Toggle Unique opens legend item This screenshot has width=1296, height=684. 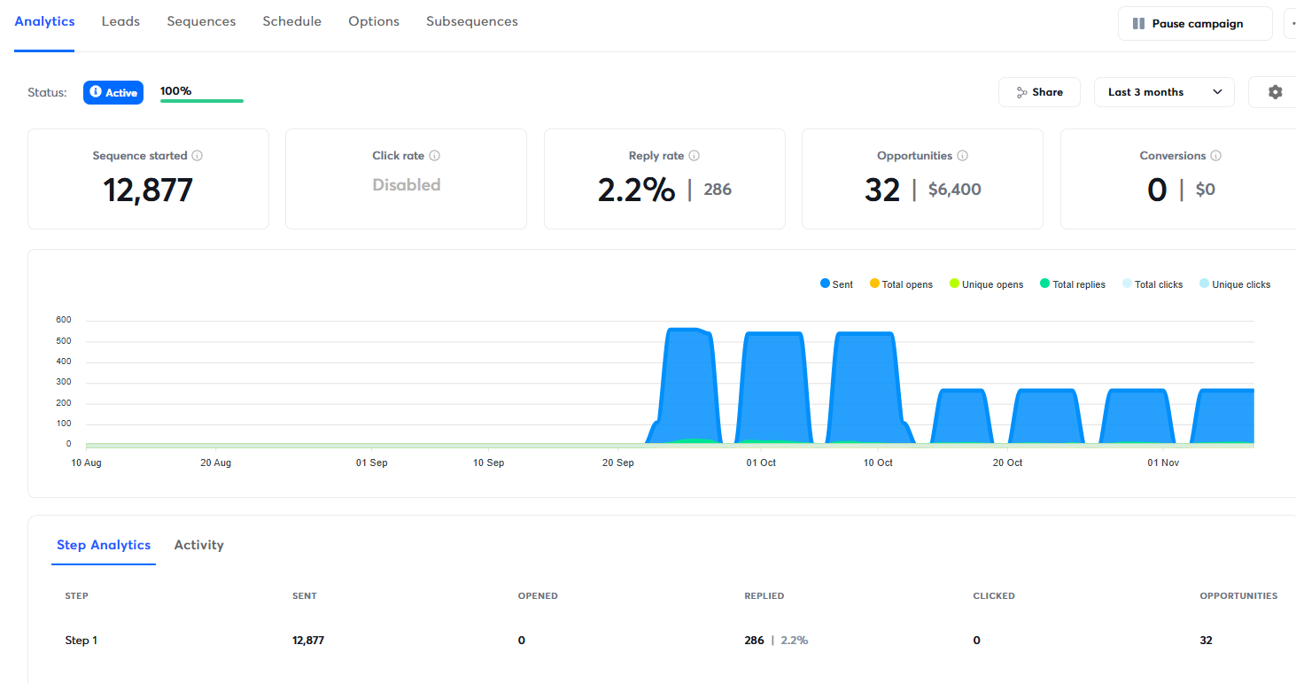coord(986,284)
